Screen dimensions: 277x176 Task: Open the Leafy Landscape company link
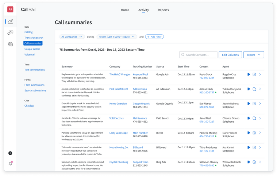(119, 133)
